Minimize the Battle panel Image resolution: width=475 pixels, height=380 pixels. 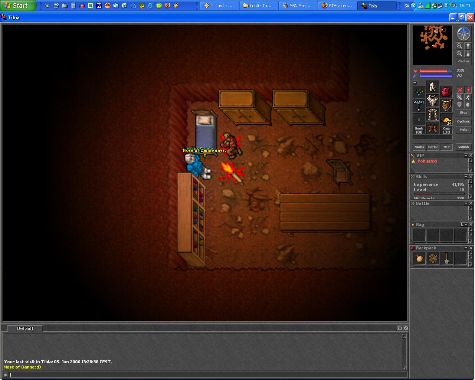466,203
